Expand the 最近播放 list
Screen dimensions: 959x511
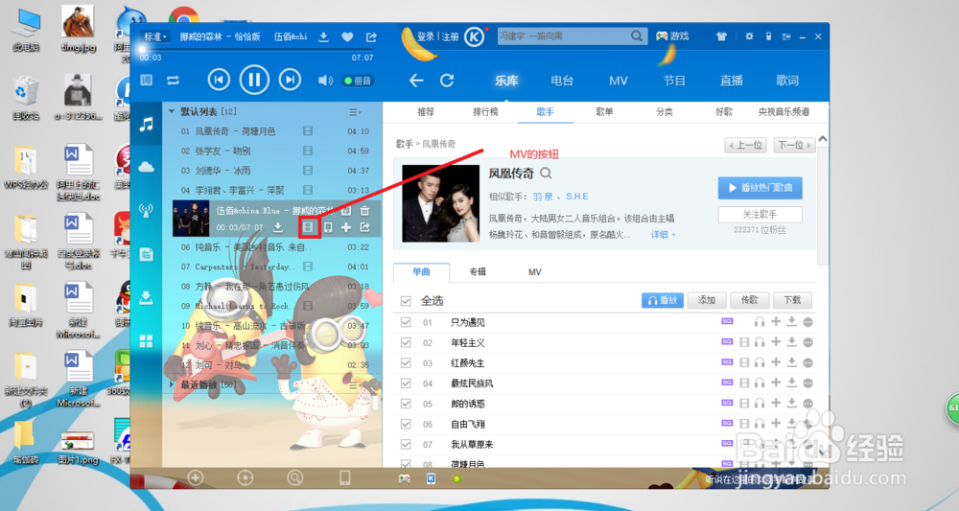(172, 384)
